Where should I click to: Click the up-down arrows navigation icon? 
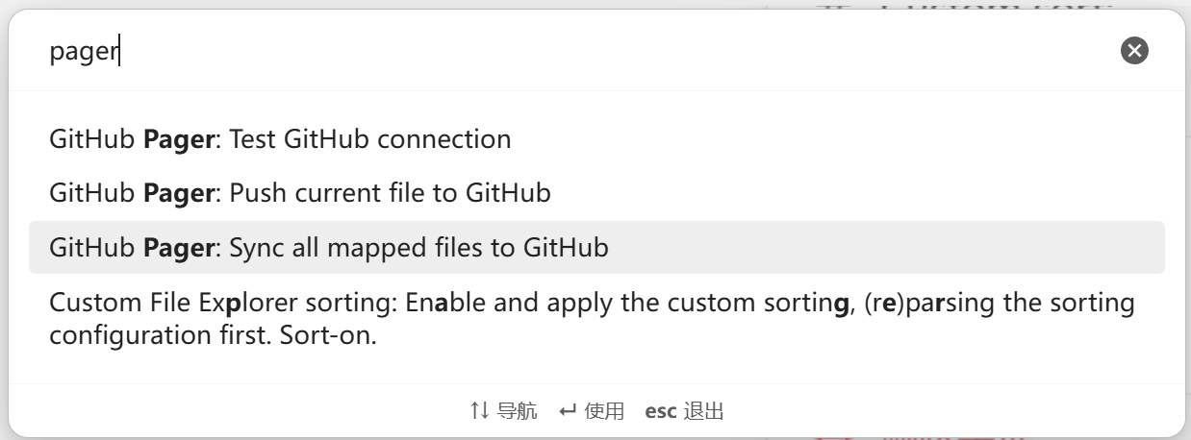click(480, 412)
